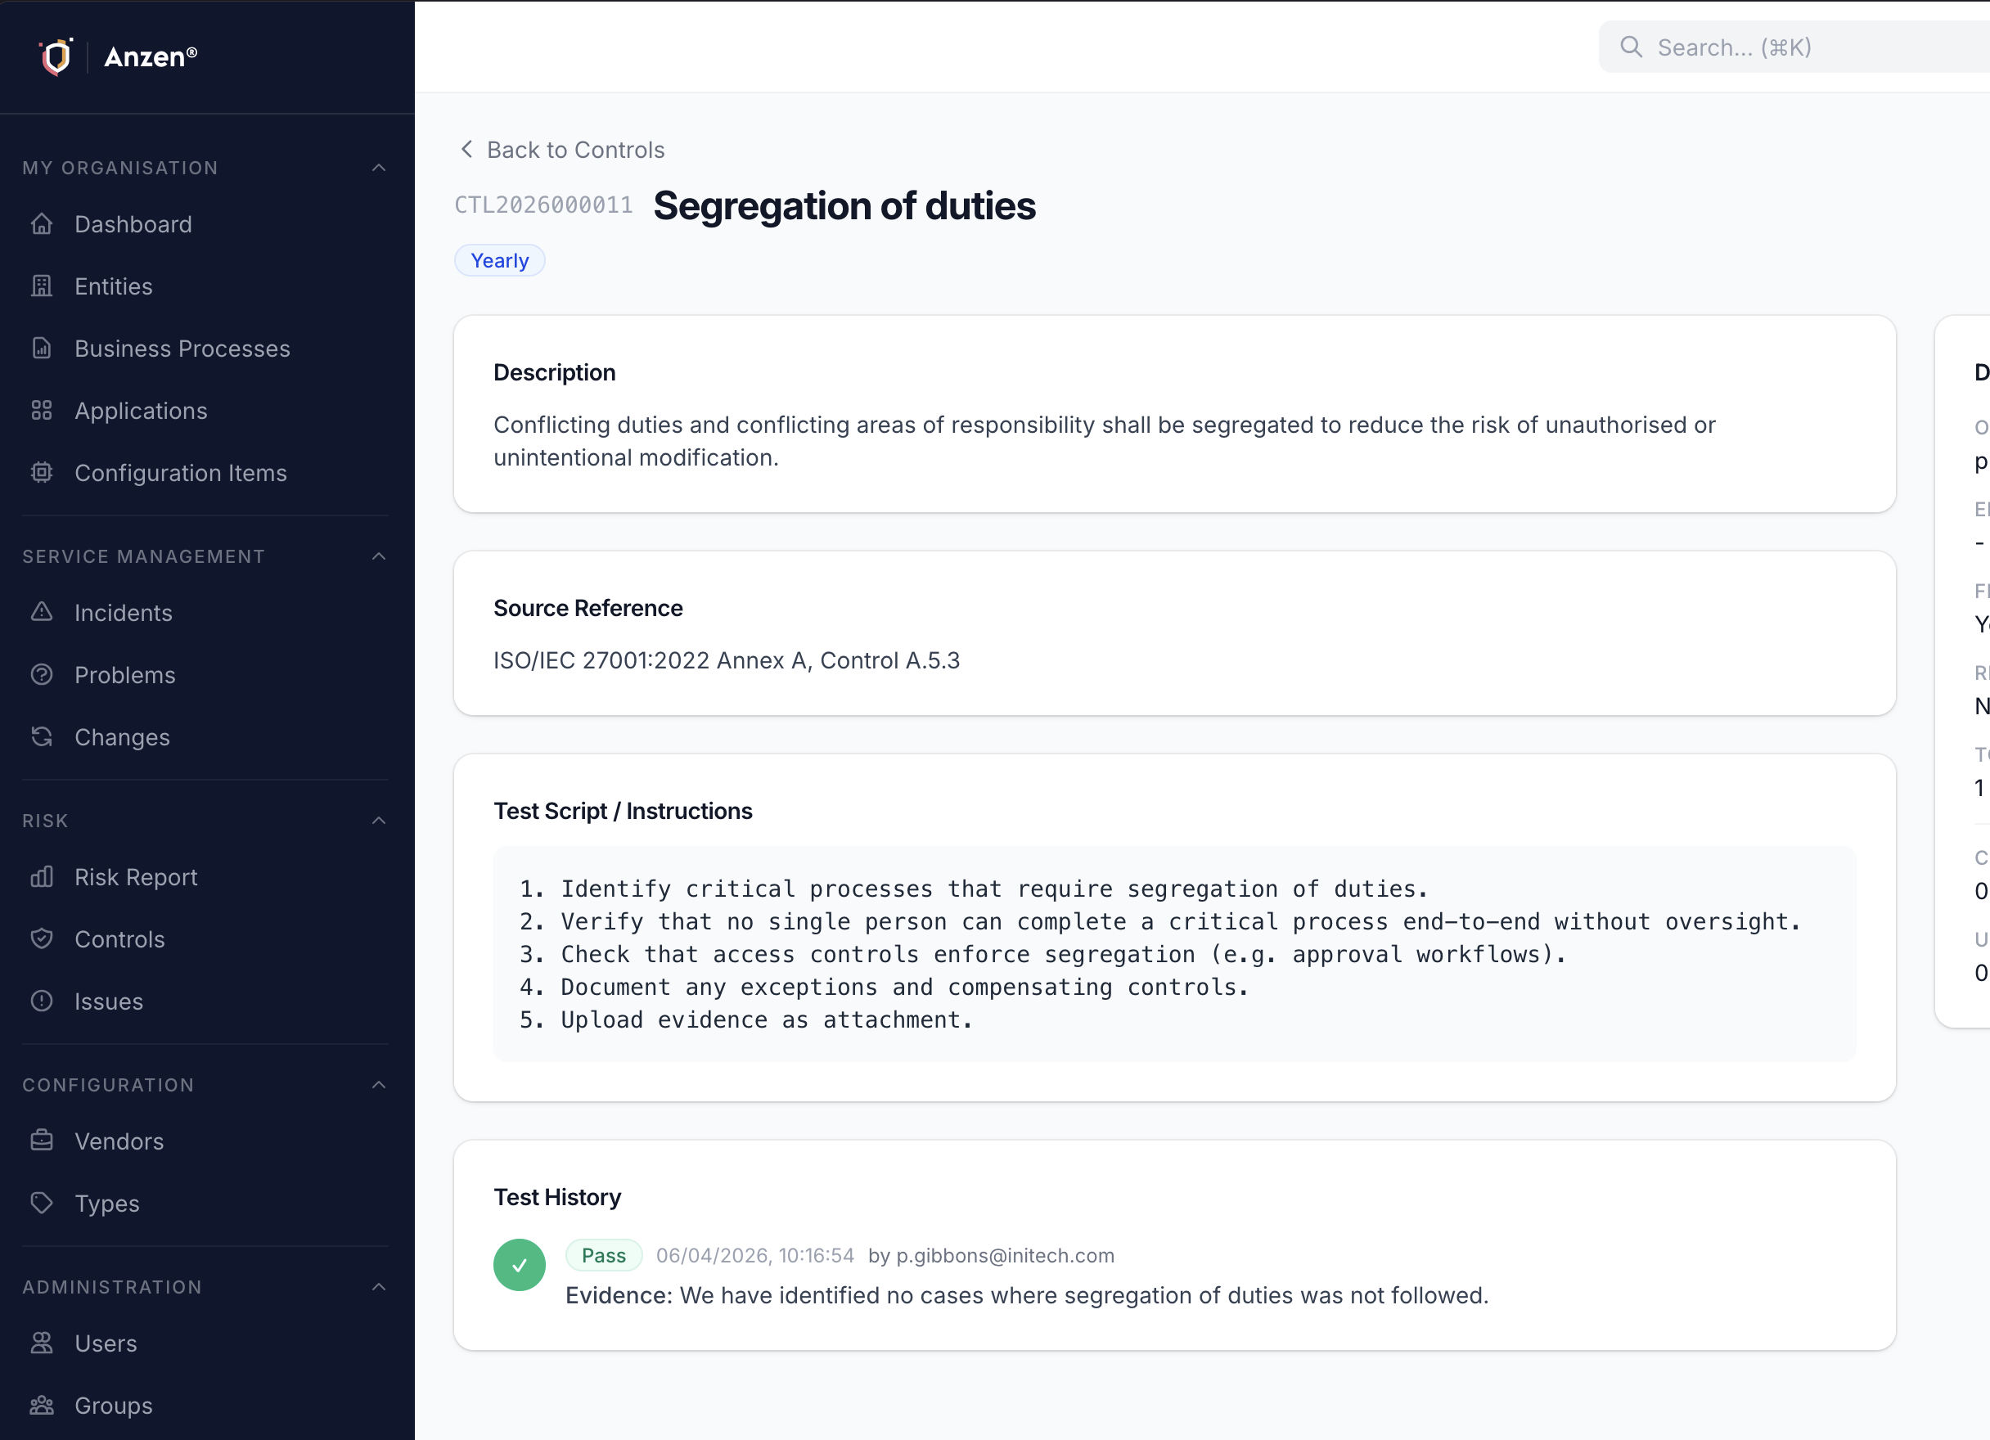Screen dimensions: 1990x1440
Task: Open Entities via its building icon
Action: (x=42, y=286)
